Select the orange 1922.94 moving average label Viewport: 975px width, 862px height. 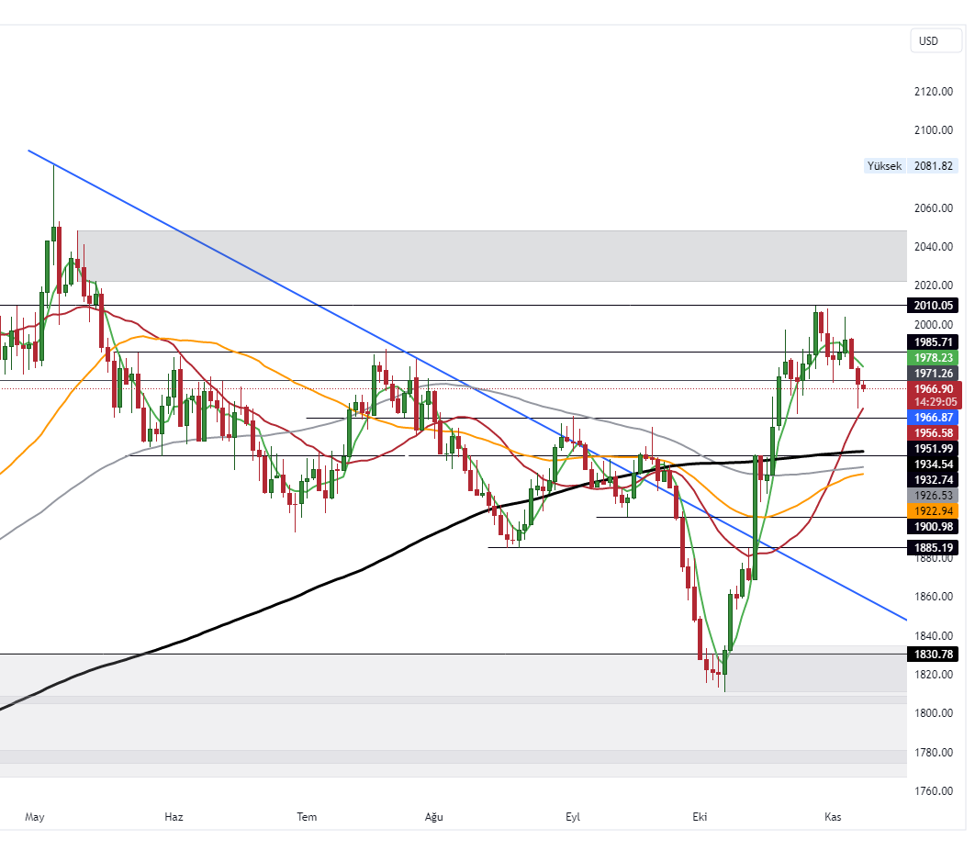(x=933, y=510)
